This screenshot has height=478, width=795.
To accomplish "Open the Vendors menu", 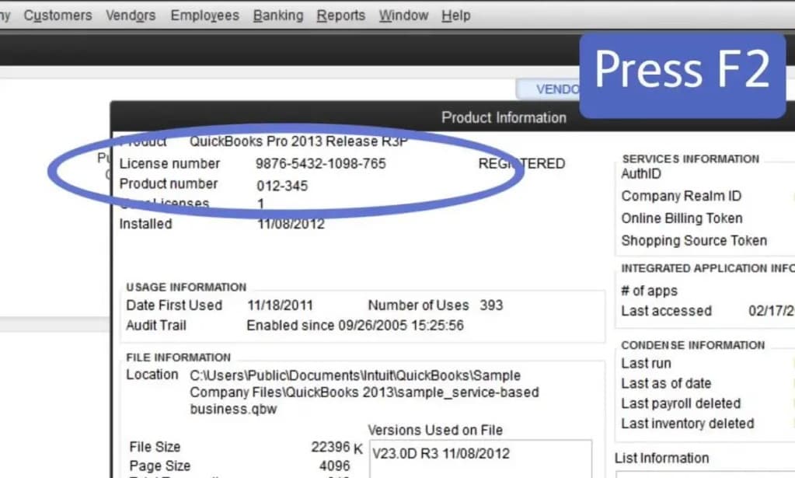I will coord(131,16).
